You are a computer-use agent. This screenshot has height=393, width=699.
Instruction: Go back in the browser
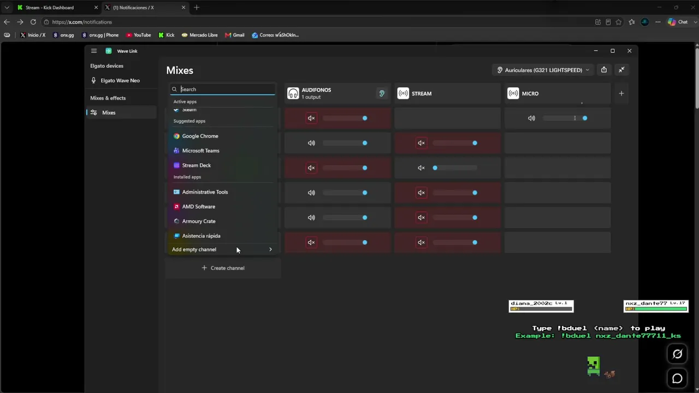[x=7, y=22]
